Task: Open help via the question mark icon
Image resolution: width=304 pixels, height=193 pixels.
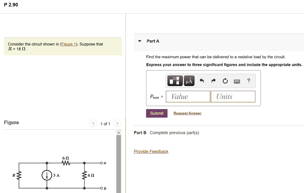Action: pos(248,81)
